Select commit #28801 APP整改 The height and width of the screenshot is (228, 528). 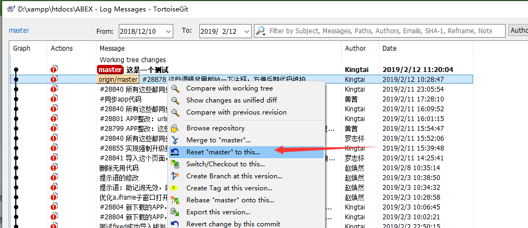133,119
